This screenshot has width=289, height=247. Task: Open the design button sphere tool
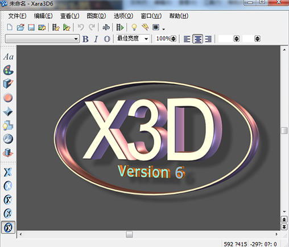[8, 98]
